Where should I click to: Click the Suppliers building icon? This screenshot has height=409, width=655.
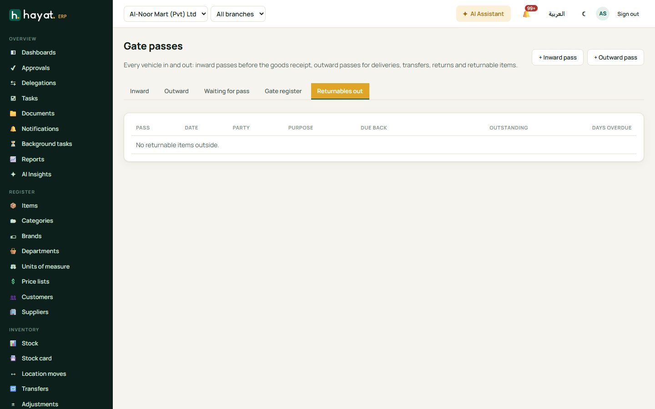click(x=13, y=312)
